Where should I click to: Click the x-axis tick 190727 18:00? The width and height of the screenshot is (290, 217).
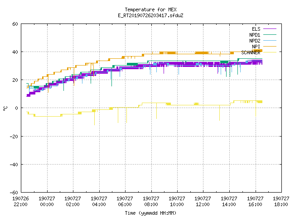tap(281, 202)
